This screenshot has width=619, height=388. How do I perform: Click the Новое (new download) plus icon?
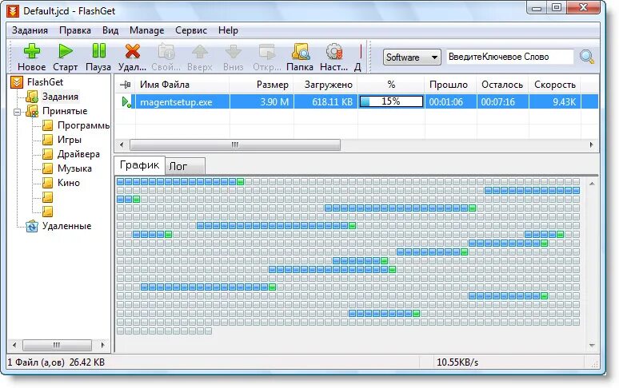pos(31,52)
